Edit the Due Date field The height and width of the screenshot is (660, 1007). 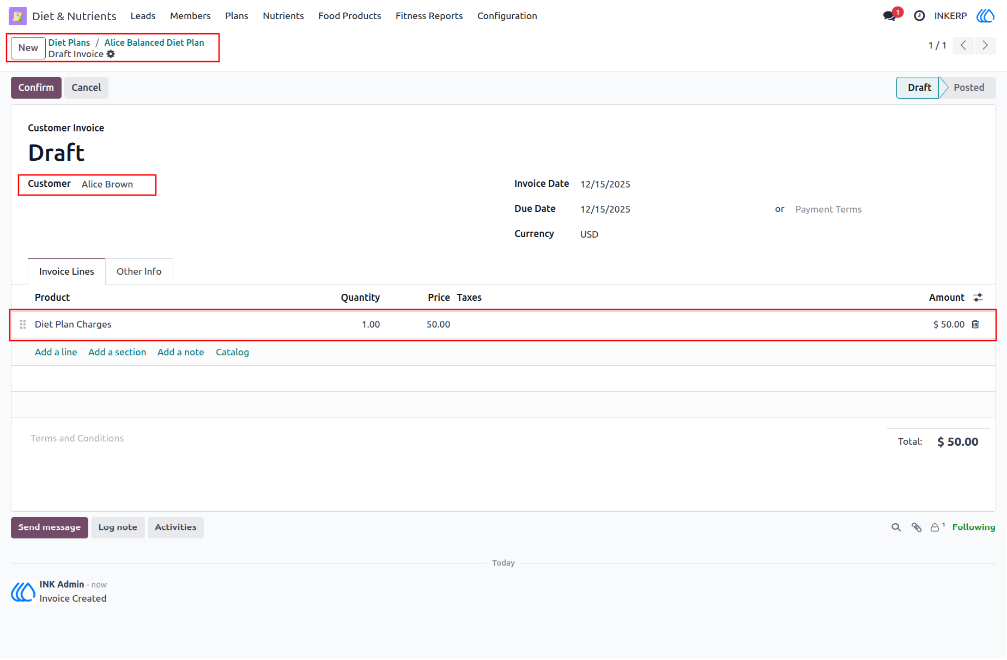(x=605, y=209)
